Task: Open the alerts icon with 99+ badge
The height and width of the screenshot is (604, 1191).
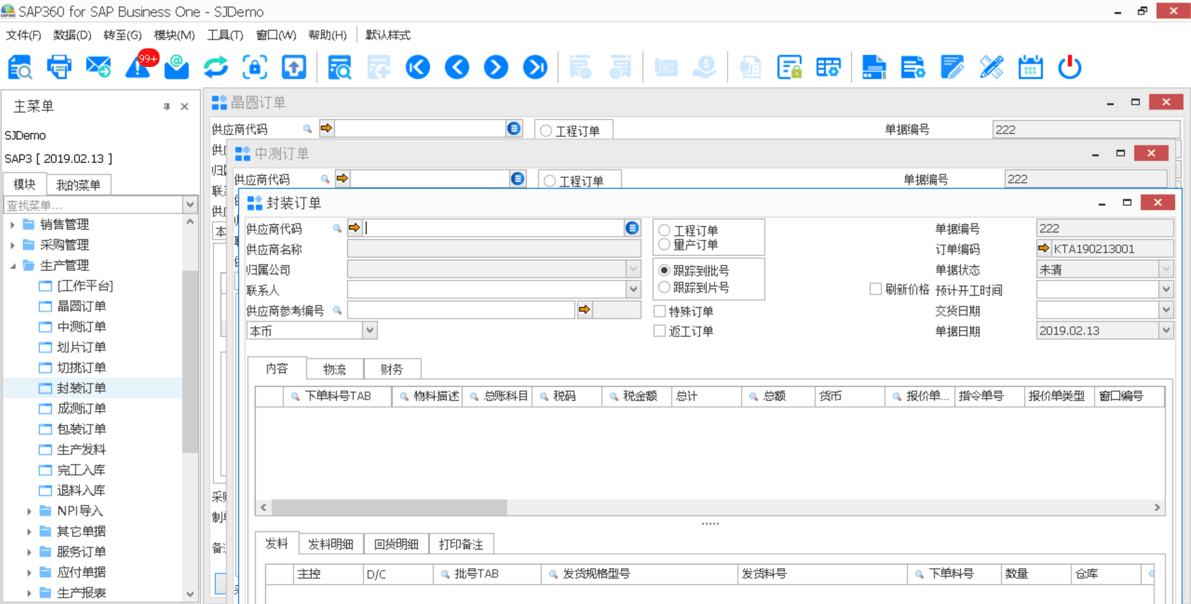Action: coord(138,67)
